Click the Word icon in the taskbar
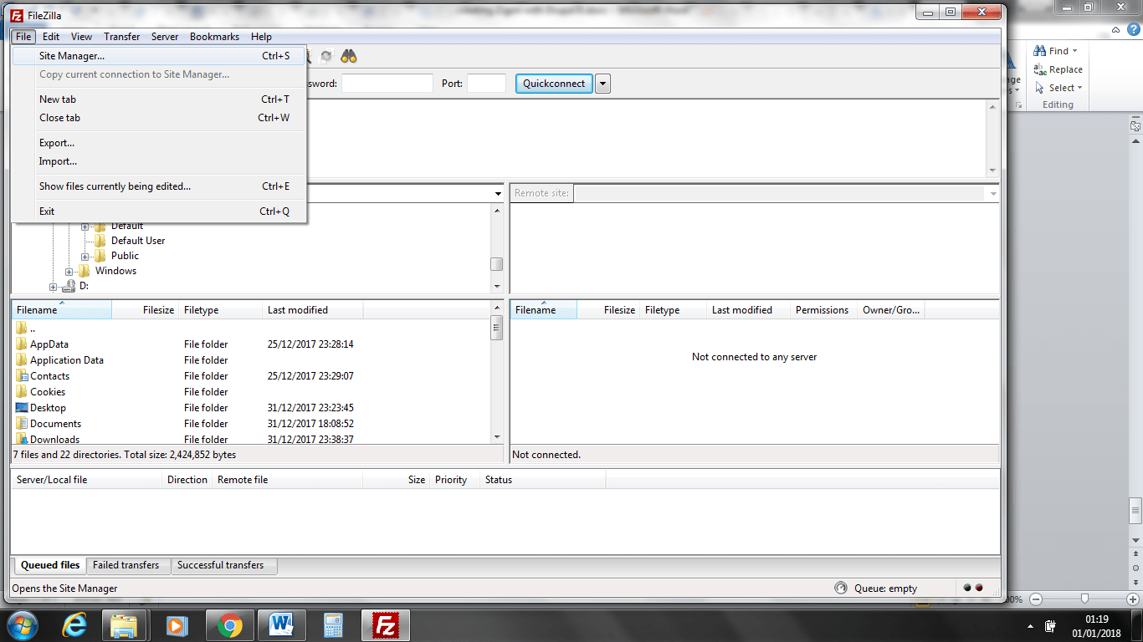The image size is (1143, 642). pos(280,624)
